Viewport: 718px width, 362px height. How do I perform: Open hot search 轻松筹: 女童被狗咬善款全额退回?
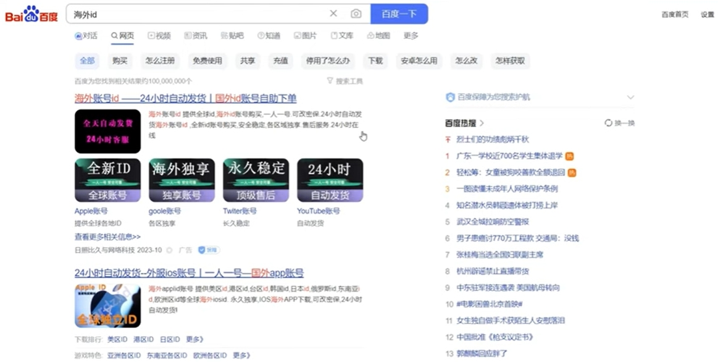point(511,172)
